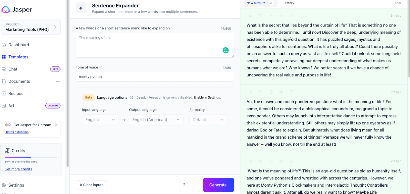The width and height of the screenshot is (410, 194).
Task: Switch to the History tab
Action: [289, 3]
